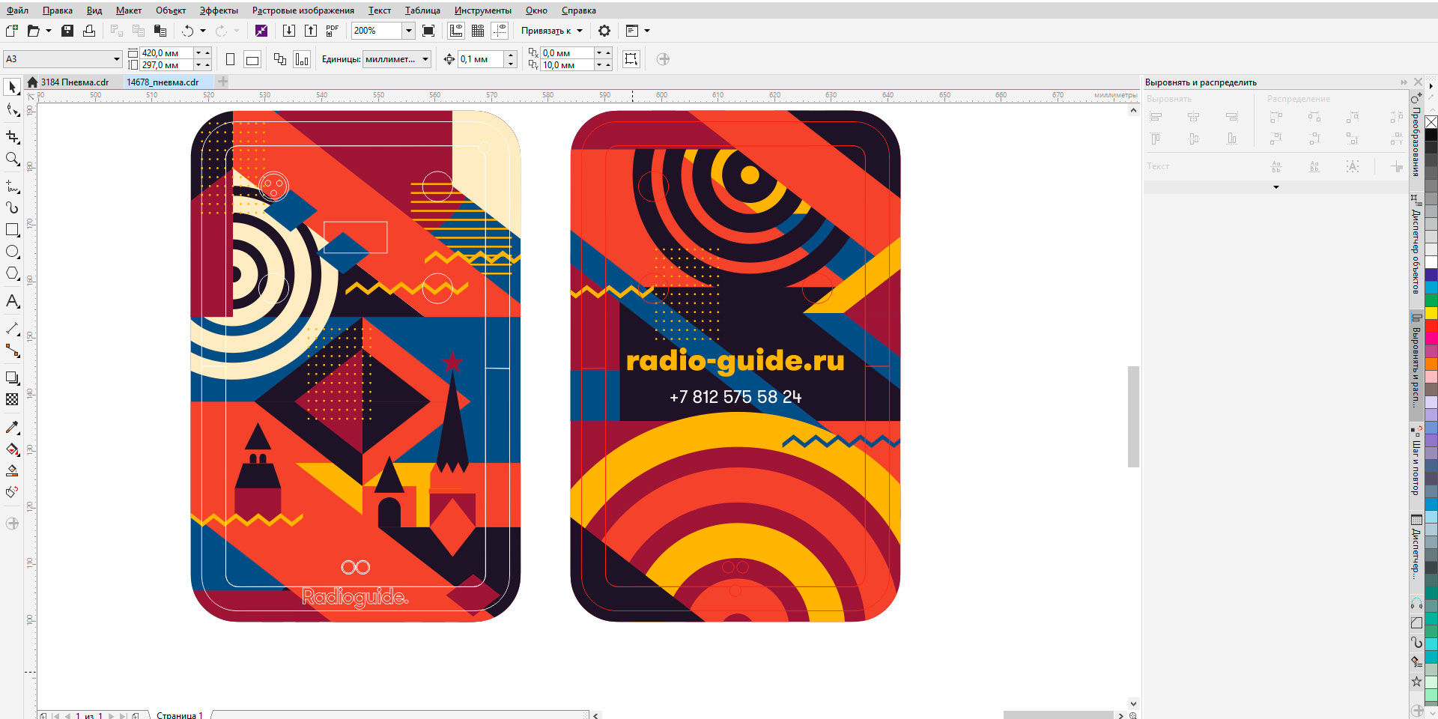
Task: Open the Файл menu
Action: point(17,10)
